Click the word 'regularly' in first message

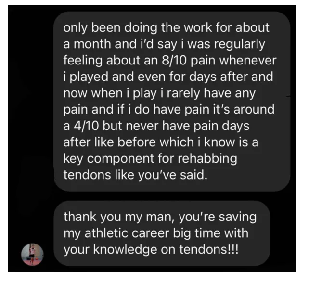tap(239, 44)
